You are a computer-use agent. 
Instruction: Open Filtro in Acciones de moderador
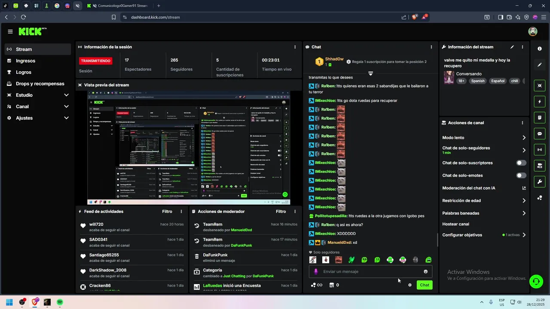tap(281, 212)
